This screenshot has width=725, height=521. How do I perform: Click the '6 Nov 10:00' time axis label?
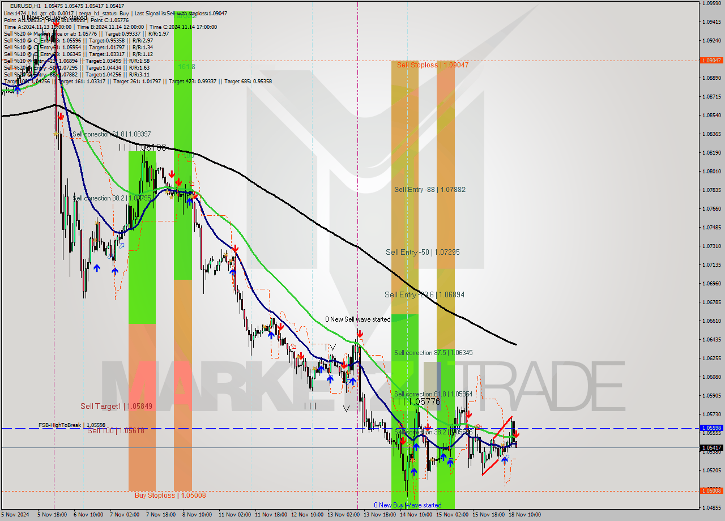tap(88, 515)
